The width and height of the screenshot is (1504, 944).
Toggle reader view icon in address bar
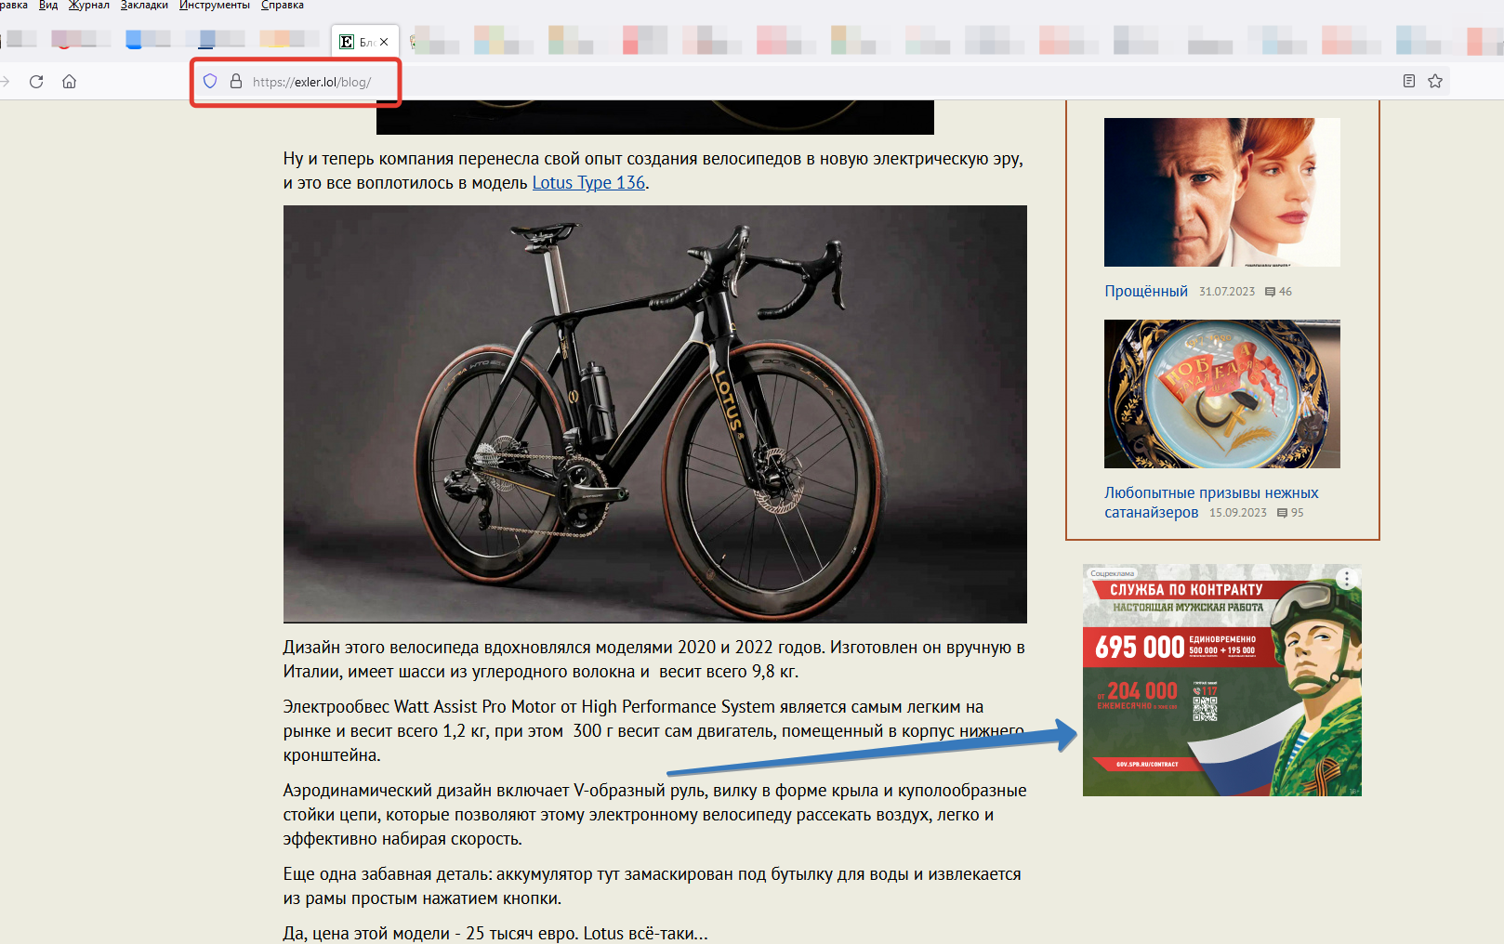tap(1409, 82)
